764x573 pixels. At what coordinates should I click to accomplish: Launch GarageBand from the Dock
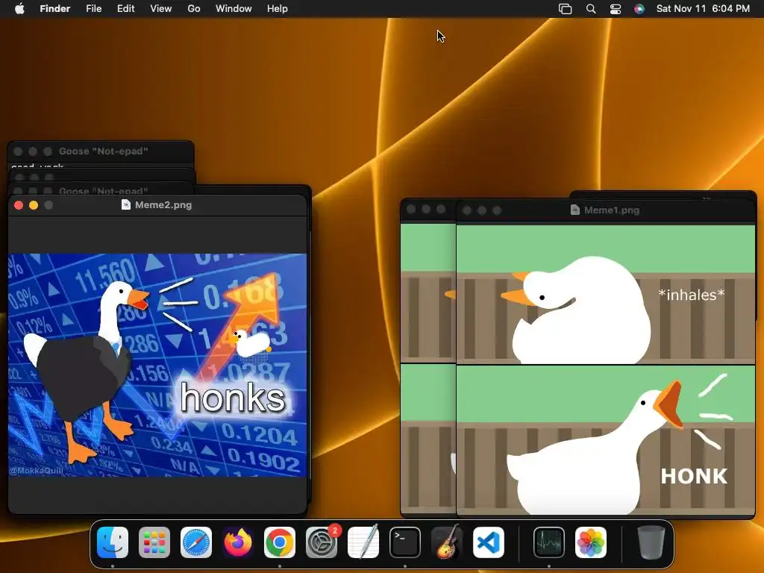pos(447,542)
